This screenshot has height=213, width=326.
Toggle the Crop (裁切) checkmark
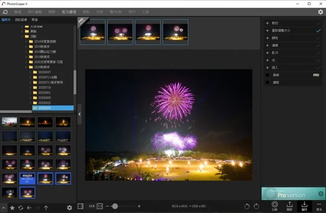click(x=318, y=23)
